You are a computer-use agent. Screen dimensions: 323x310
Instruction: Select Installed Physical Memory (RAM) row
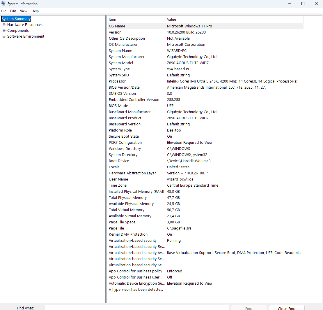point(205,191)
